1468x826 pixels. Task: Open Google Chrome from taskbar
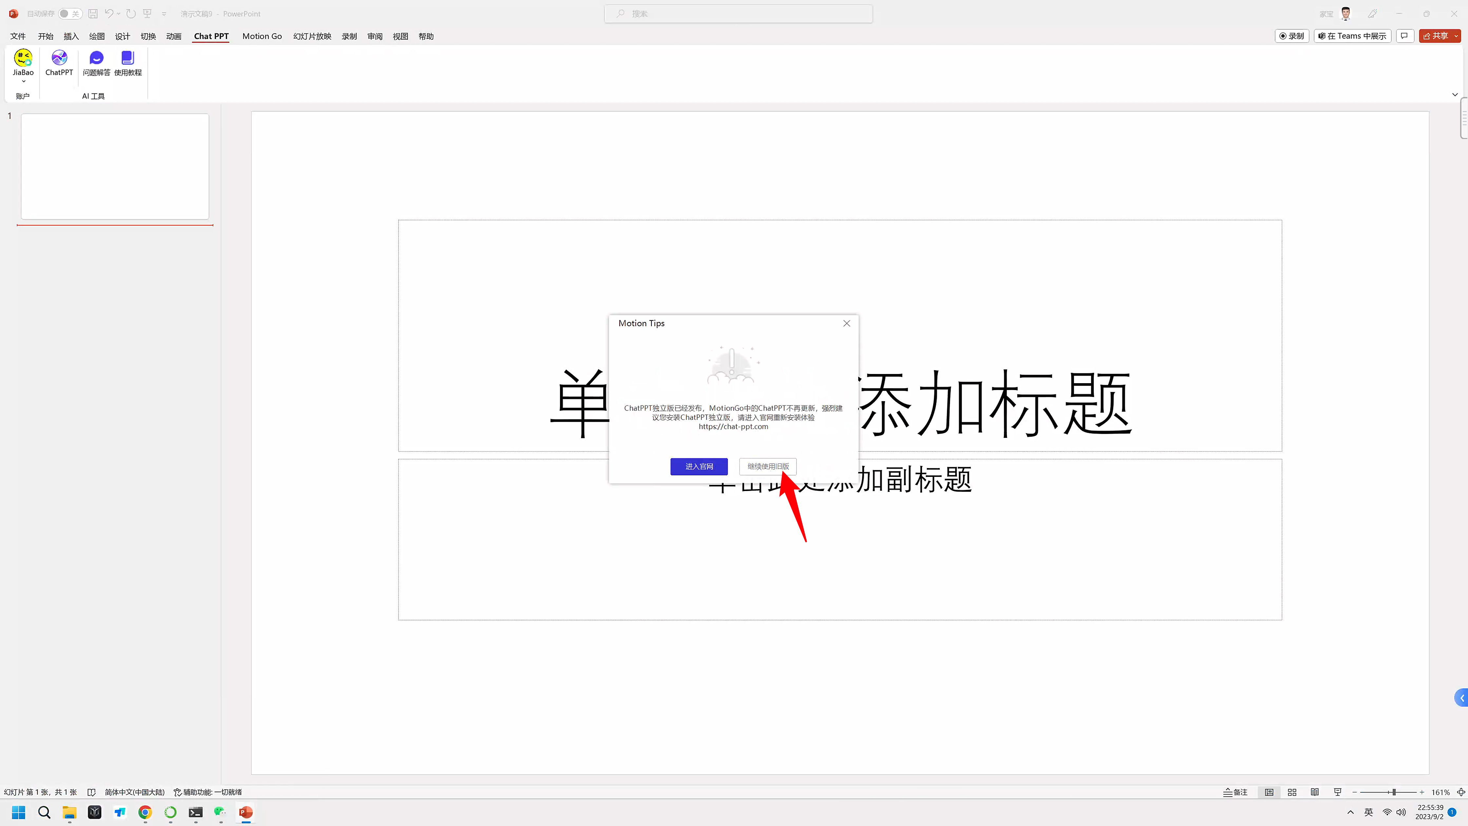145,812
